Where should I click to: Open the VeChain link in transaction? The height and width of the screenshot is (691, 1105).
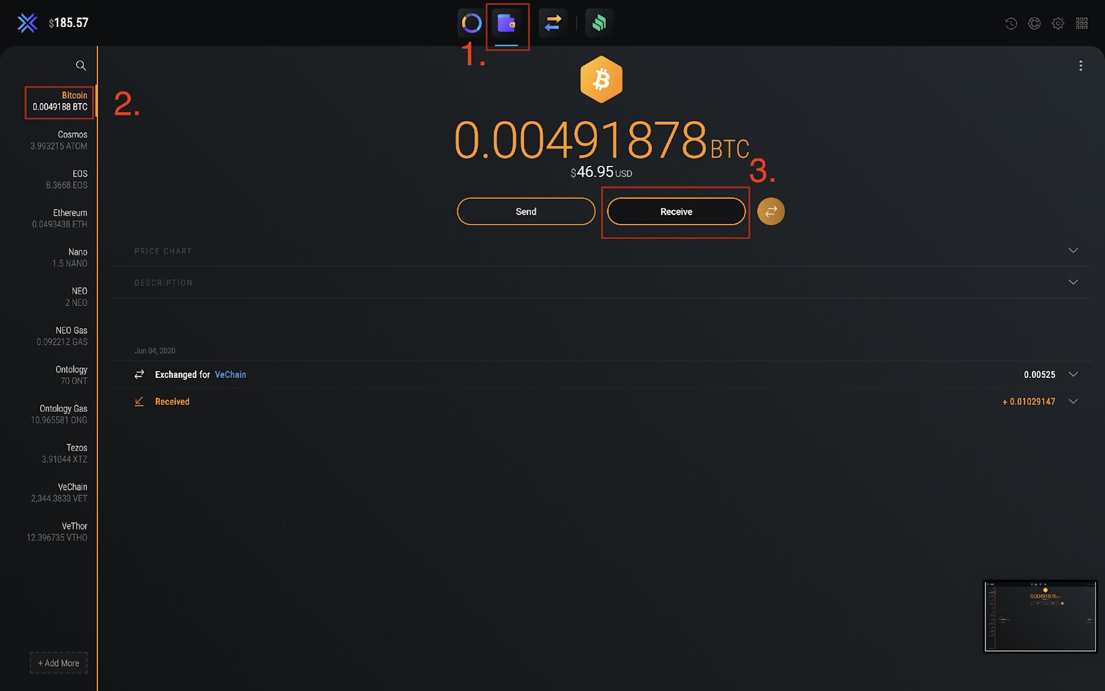click(231, 375)
